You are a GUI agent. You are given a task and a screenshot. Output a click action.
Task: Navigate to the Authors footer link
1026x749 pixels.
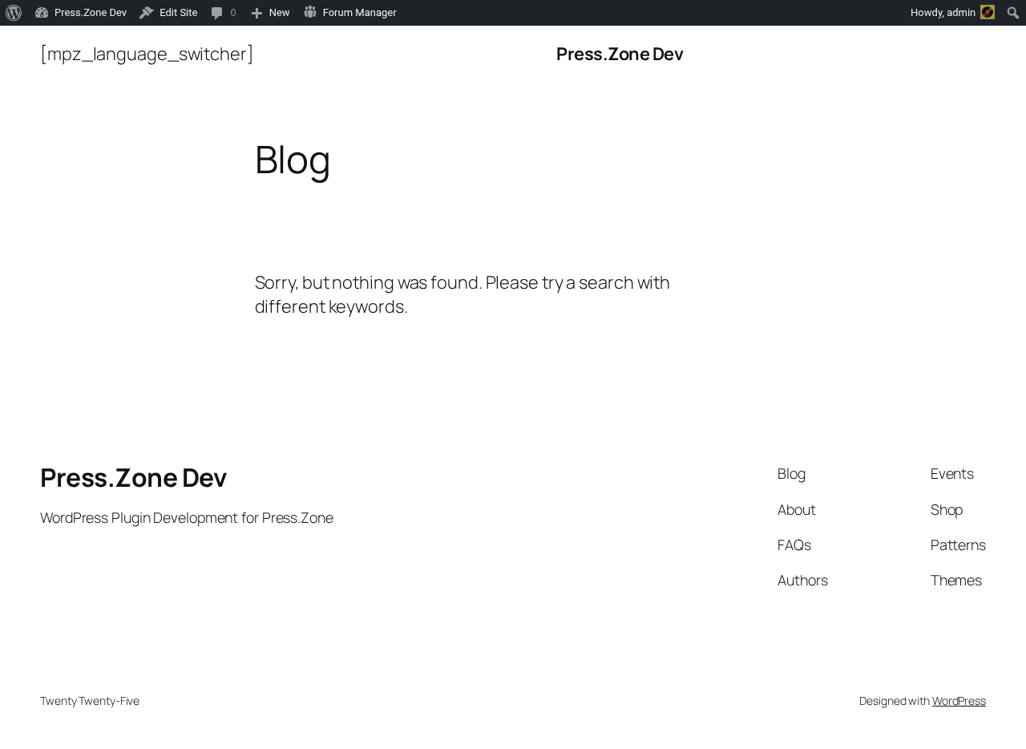802,581
